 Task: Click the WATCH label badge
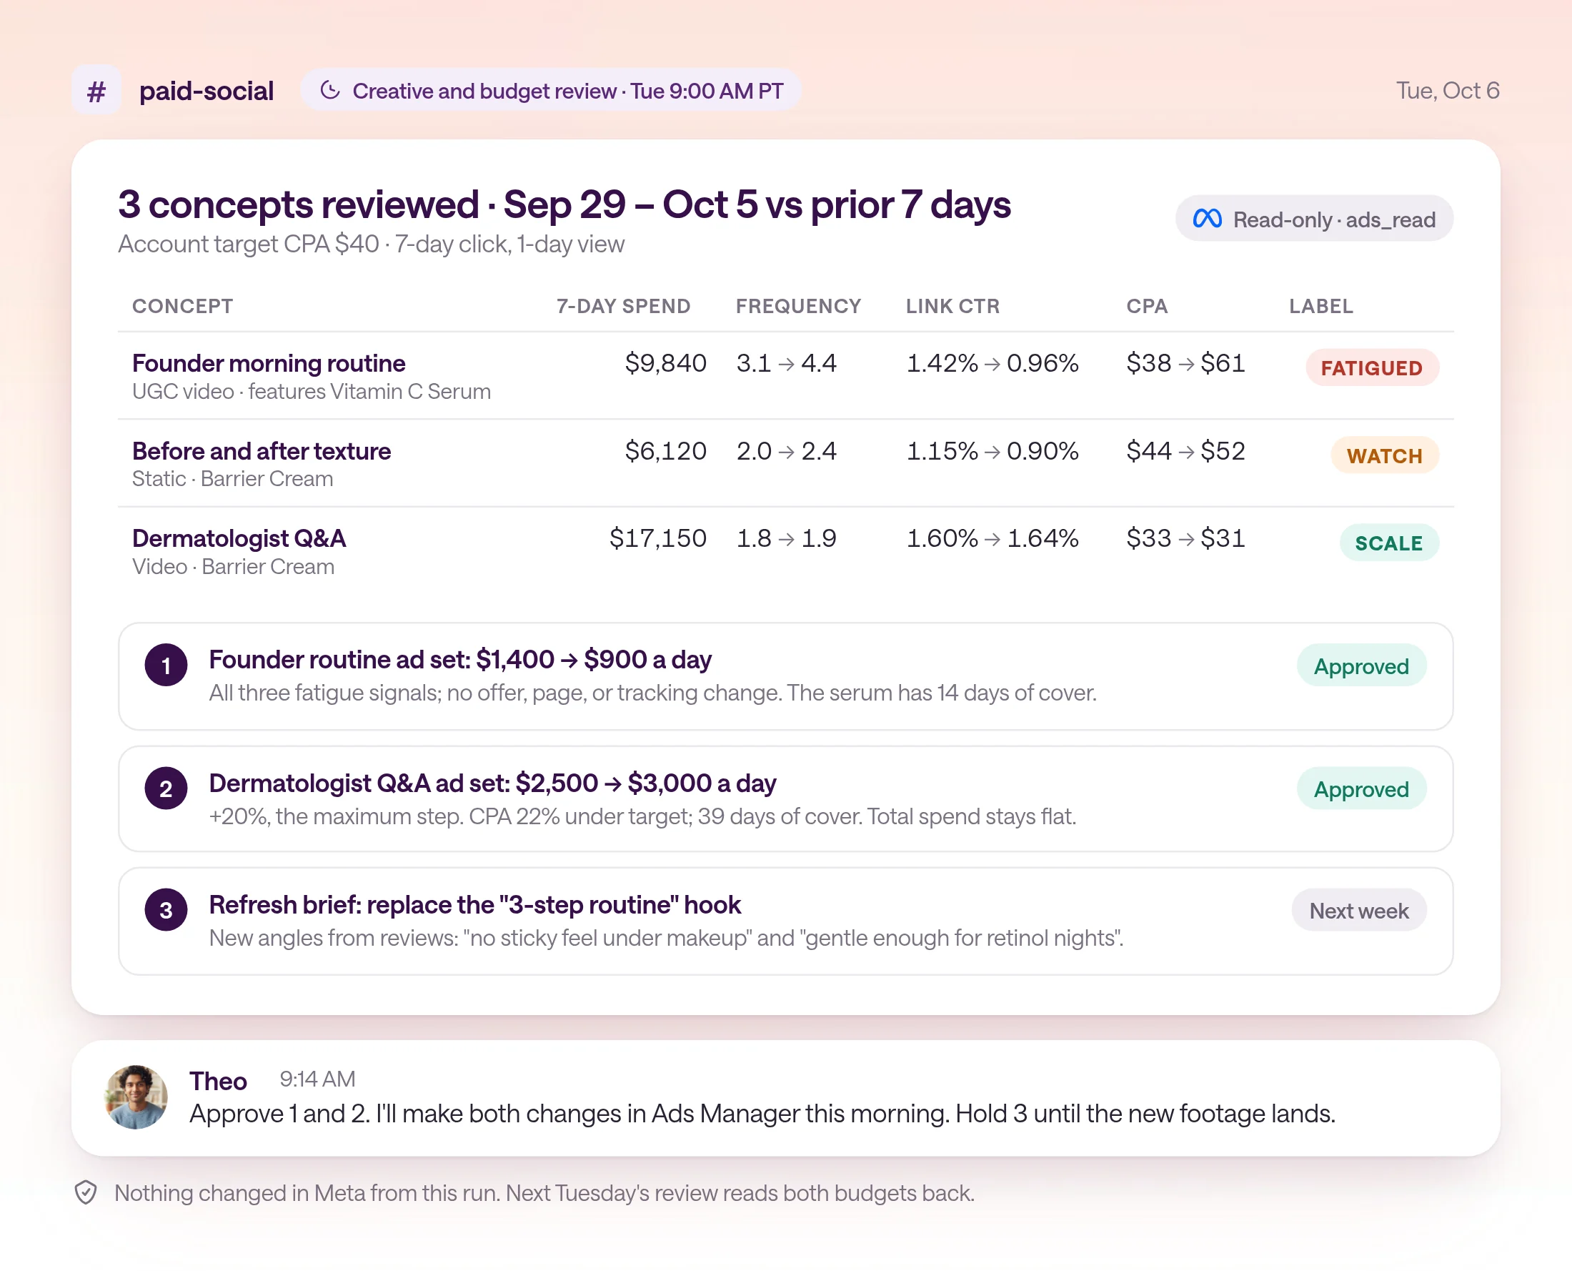1384,455
